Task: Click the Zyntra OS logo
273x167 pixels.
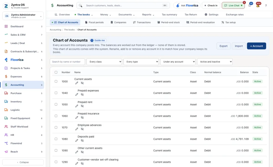Action: [6, 6]
